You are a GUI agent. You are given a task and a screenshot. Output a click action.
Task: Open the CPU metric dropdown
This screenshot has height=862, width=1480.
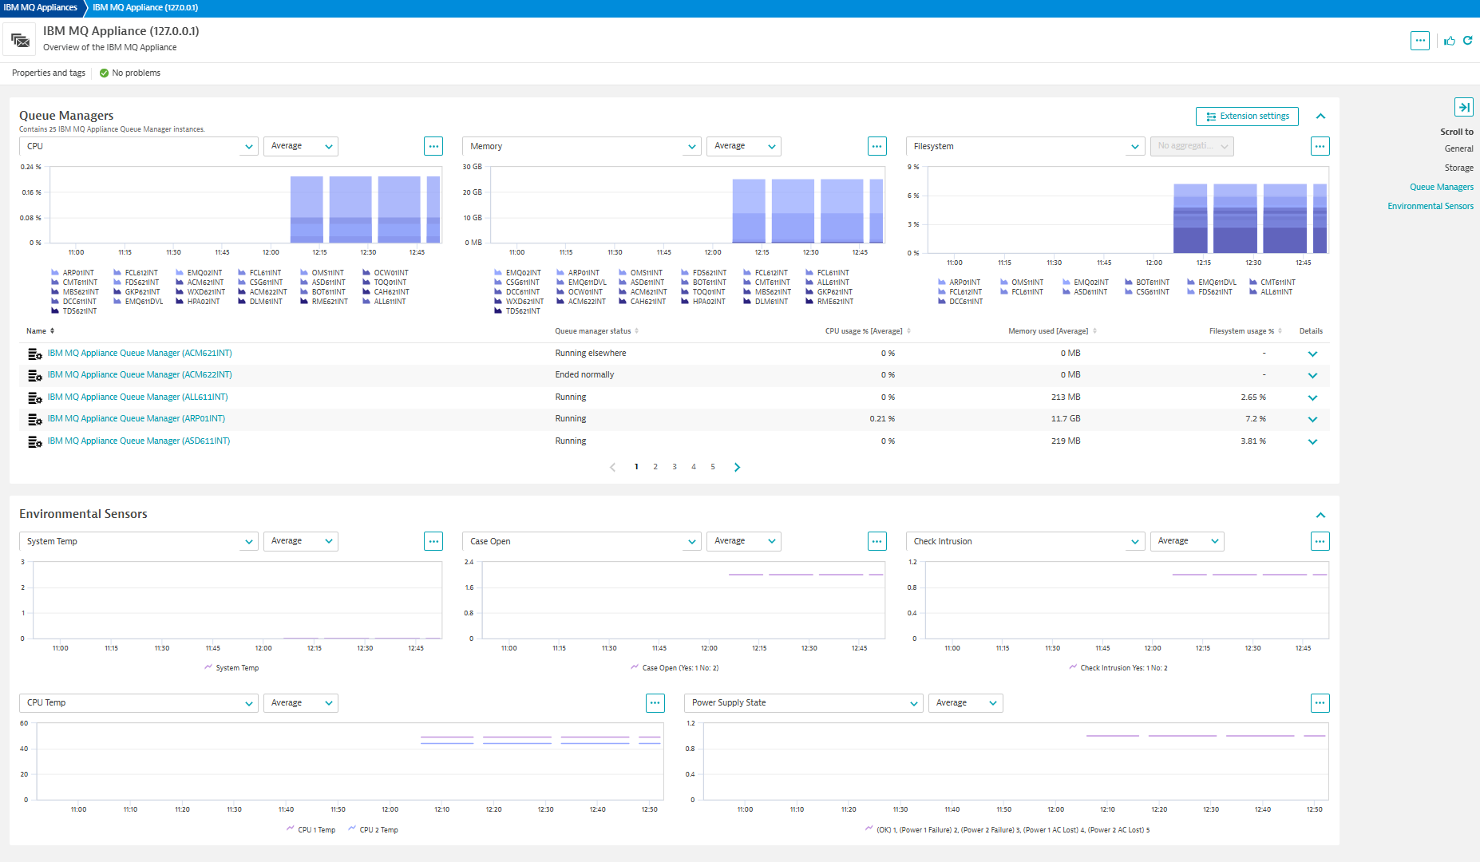pos(139,146)
